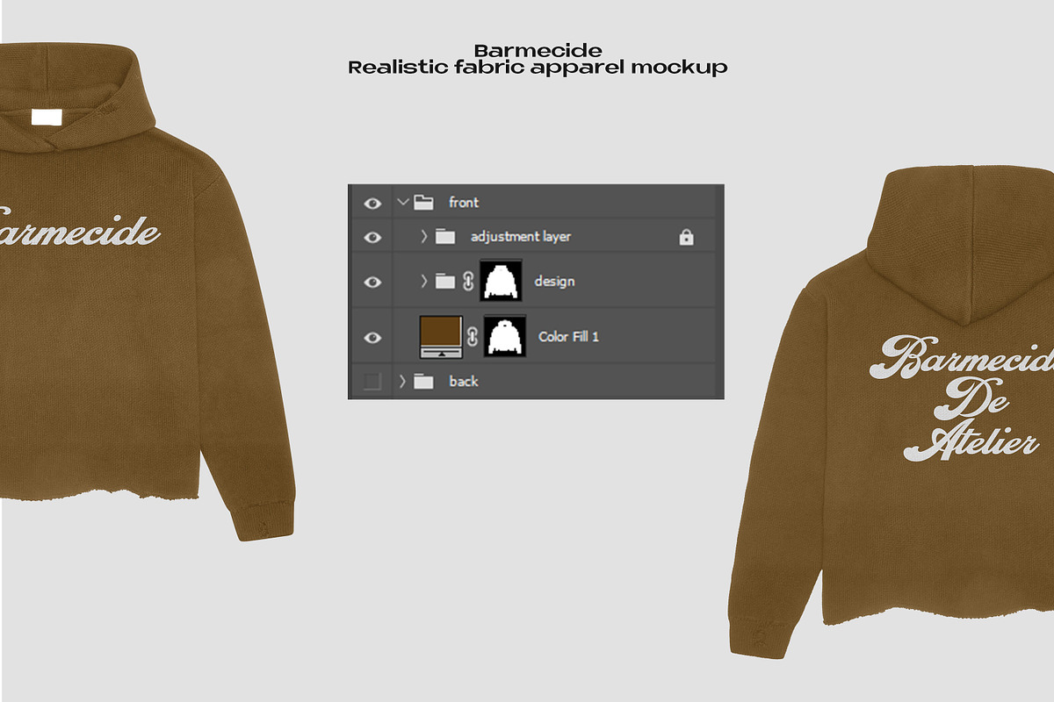The image size is (1054, 702).
Task: Click the back group folder icon
Action: tap(424, 381)
